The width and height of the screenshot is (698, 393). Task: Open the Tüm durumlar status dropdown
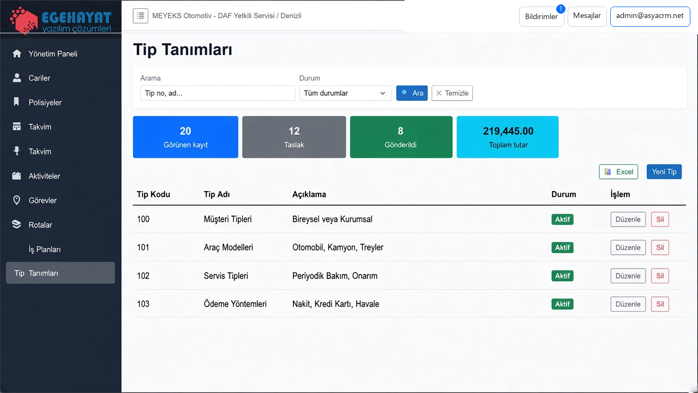click(x=345, y=93)
